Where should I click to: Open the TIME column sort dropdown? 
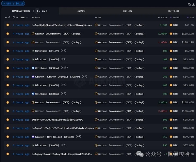(27, 17)
